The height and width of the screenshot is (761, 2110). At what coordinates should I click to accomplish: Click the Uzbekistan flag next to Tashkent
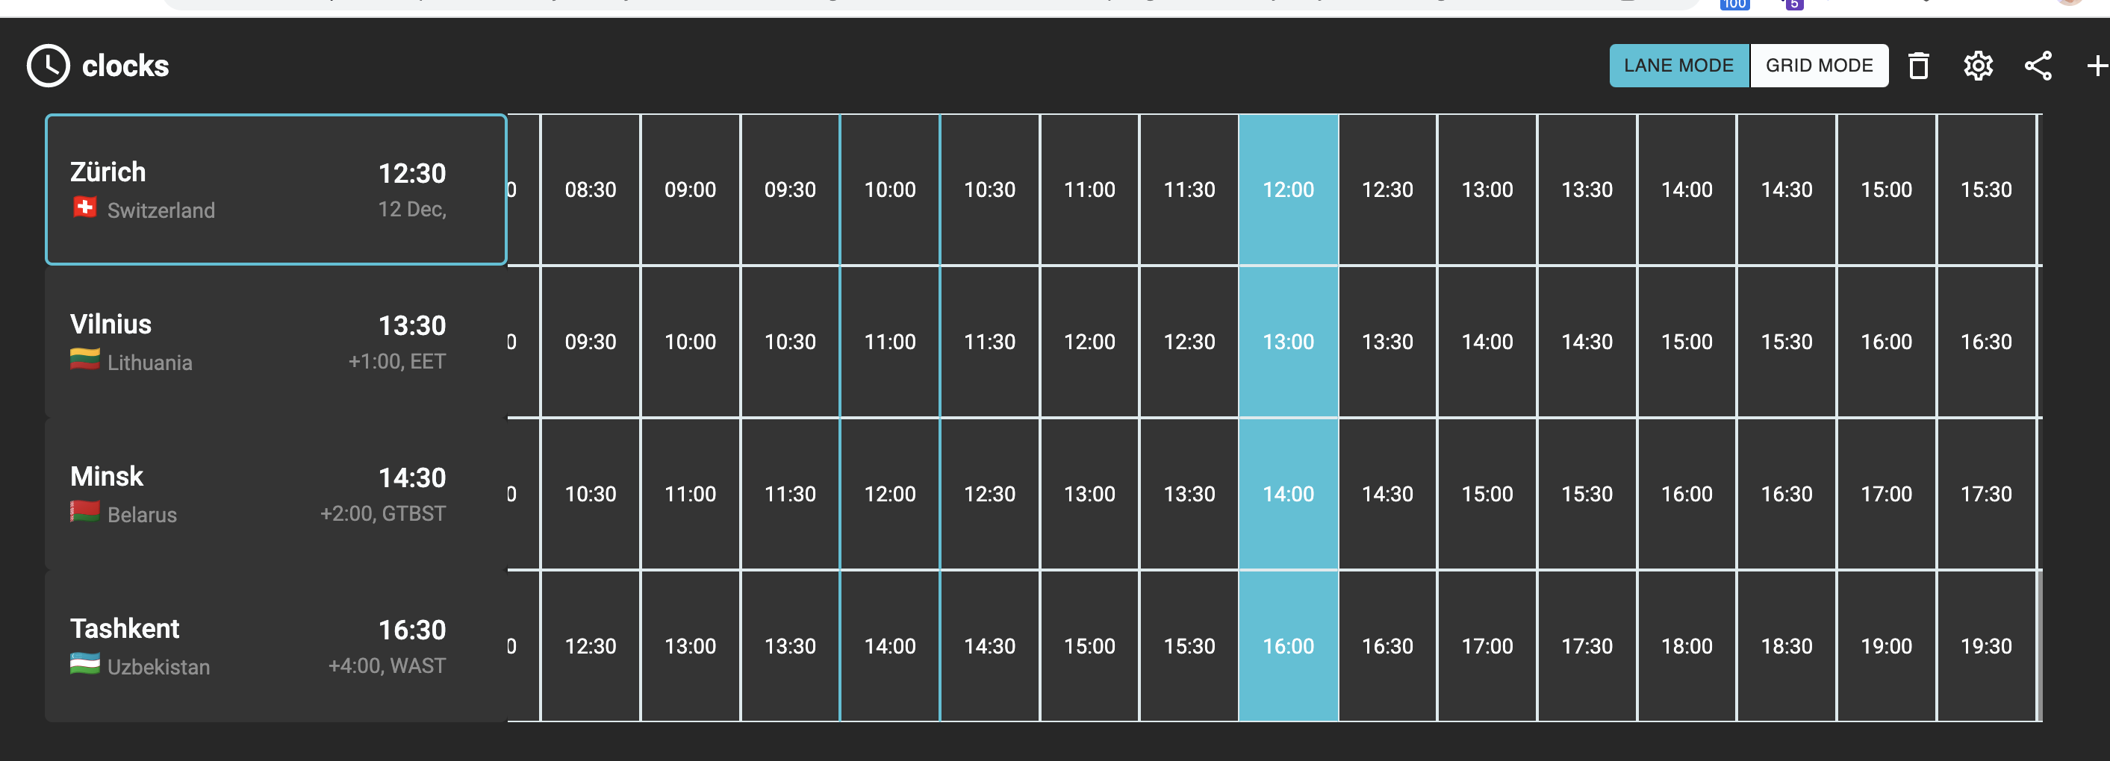(84, 665)
